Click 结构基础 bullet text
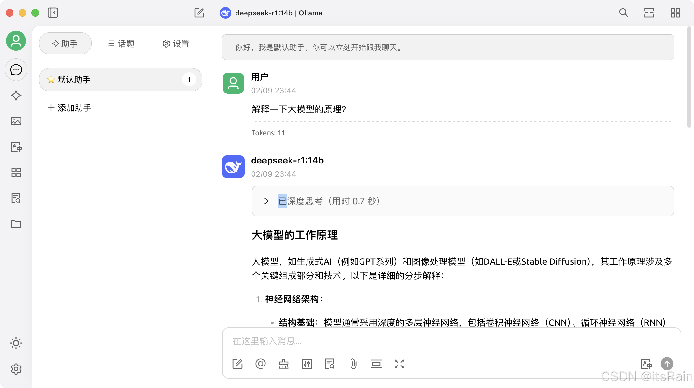The height and width of the screenshot is (388, 694). [x=297, y=322]
